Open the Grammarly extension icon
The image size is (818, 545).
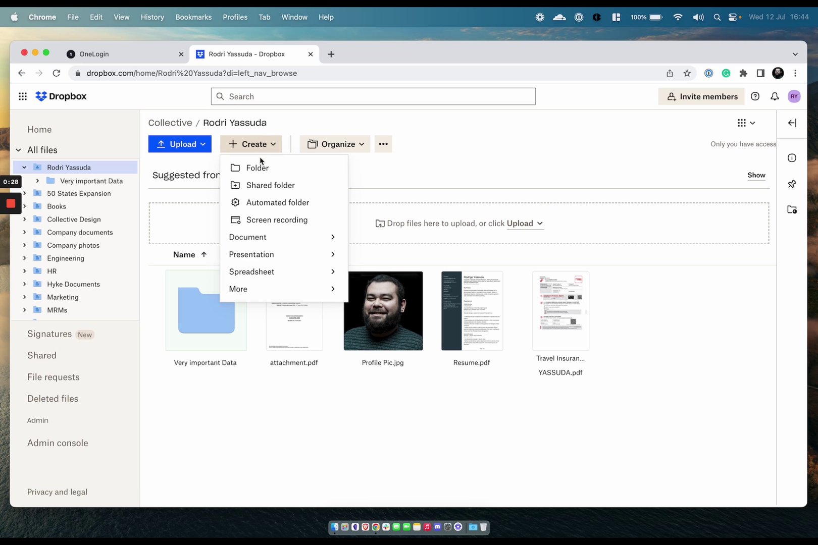[x=726, y=73]
